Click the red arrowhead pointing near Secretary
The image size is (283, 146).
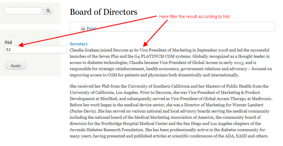(145, 44)
